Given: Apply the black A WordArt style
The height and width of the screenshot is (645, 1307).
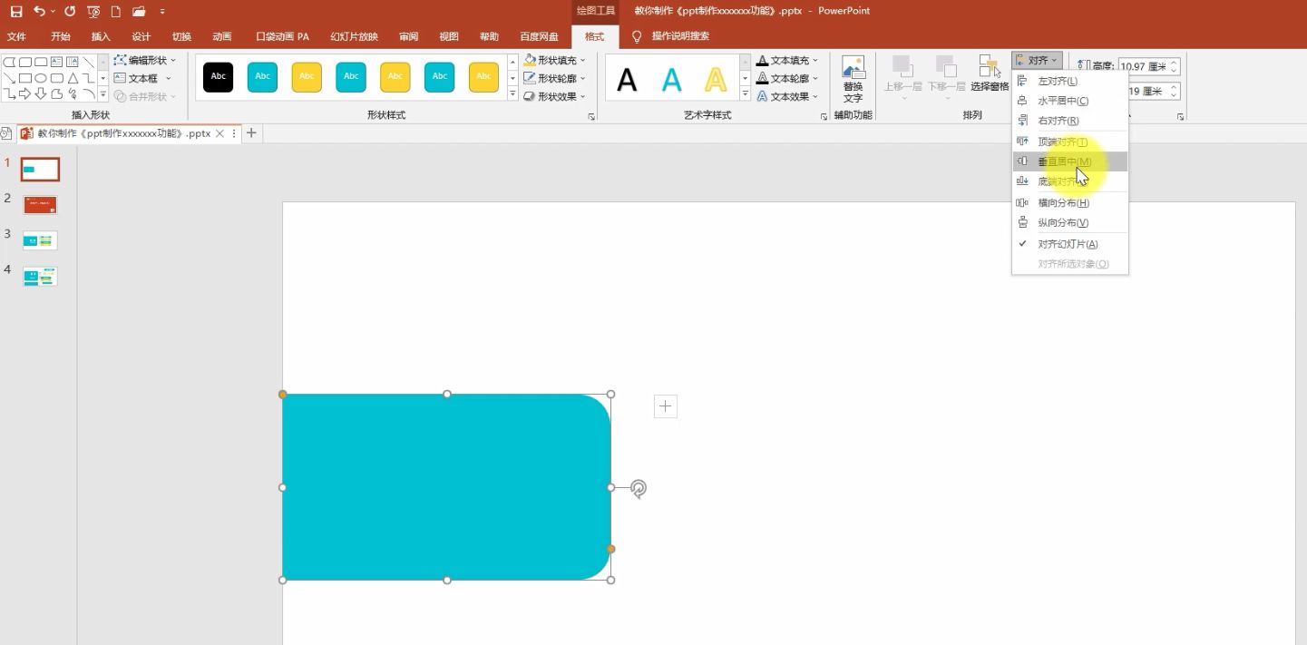Looking at the screenshot, I should [x=627, y=80].
